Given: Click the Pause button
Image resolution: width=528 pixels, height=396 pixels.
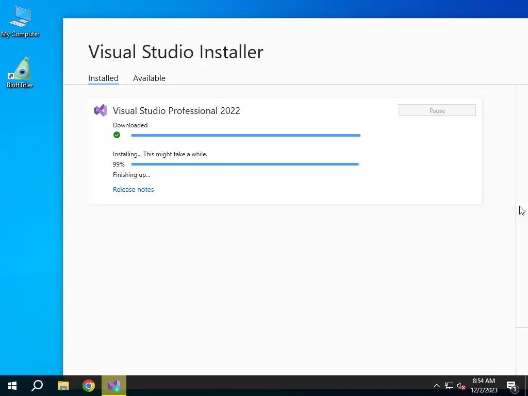Looking at the screenshot, I should 437,110.
